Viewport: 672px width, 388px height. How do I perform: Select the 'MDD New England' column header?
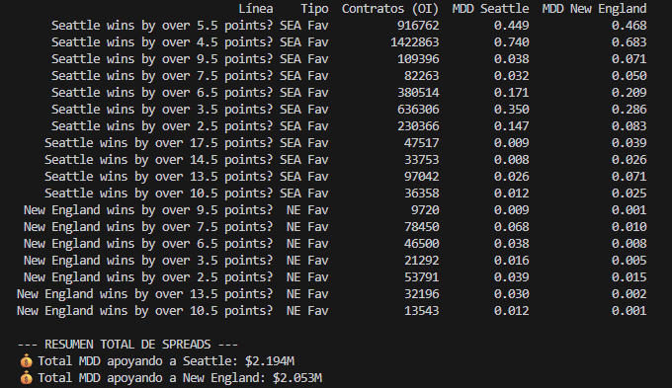[594, 9]
